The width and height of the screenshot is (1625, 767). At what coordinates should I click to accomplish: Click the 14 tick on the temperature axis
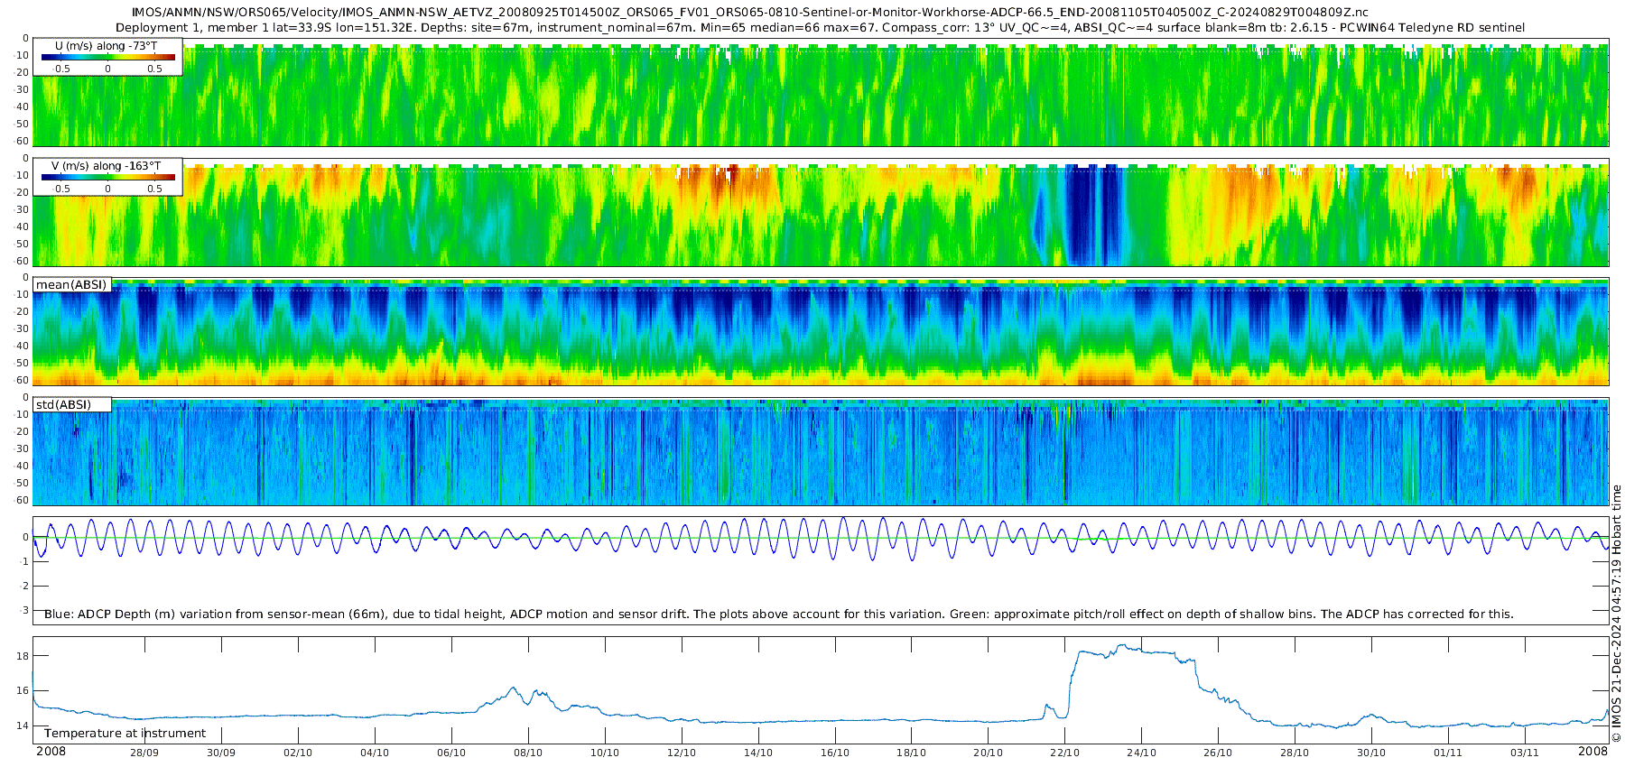[23, 725]
